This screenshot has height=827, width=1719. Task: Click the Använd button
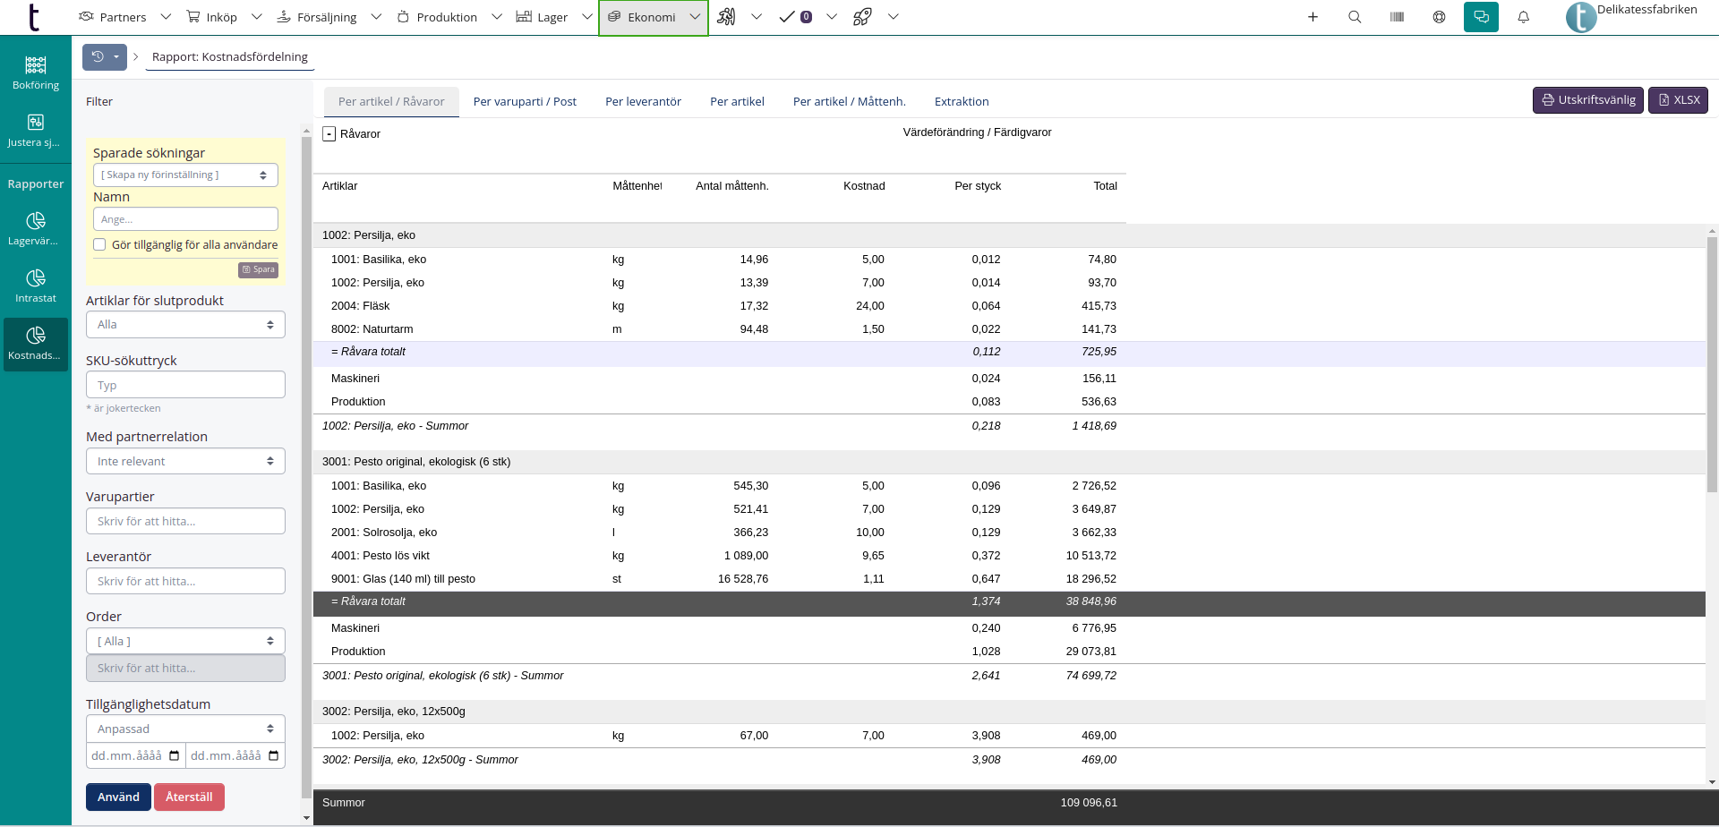118,797
